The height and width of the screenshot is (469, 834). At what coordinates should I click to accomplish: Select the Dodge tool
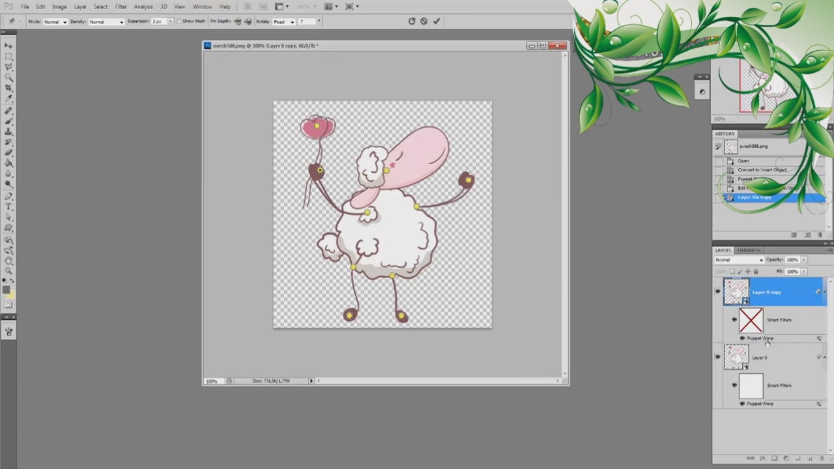(x=8, y=184)
